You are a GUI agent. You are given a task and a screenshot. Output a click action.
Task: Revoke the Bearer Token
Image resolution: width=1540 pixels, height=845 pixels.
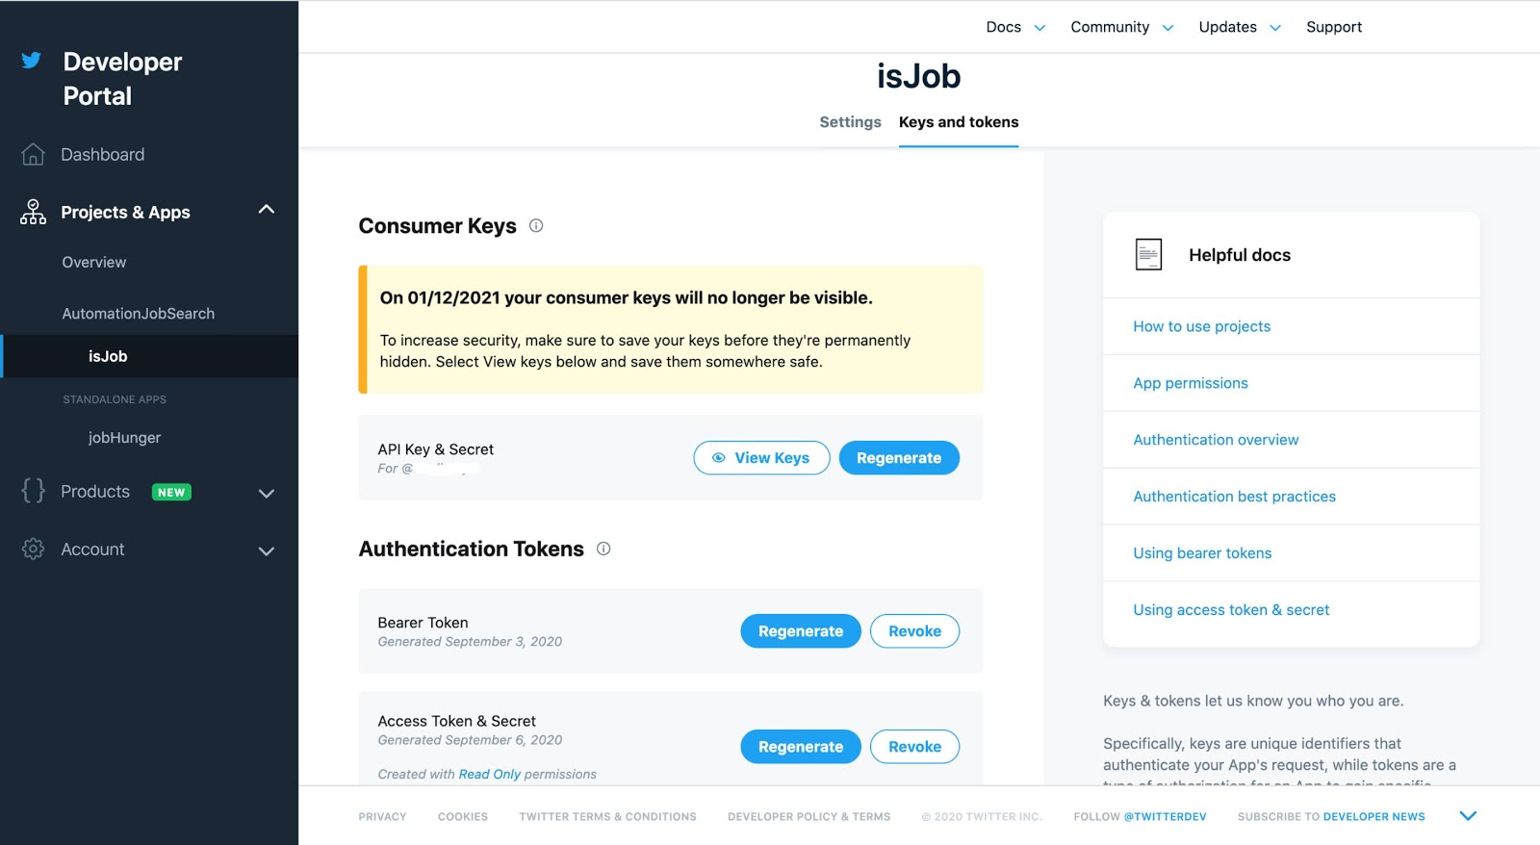click(914, 631)
